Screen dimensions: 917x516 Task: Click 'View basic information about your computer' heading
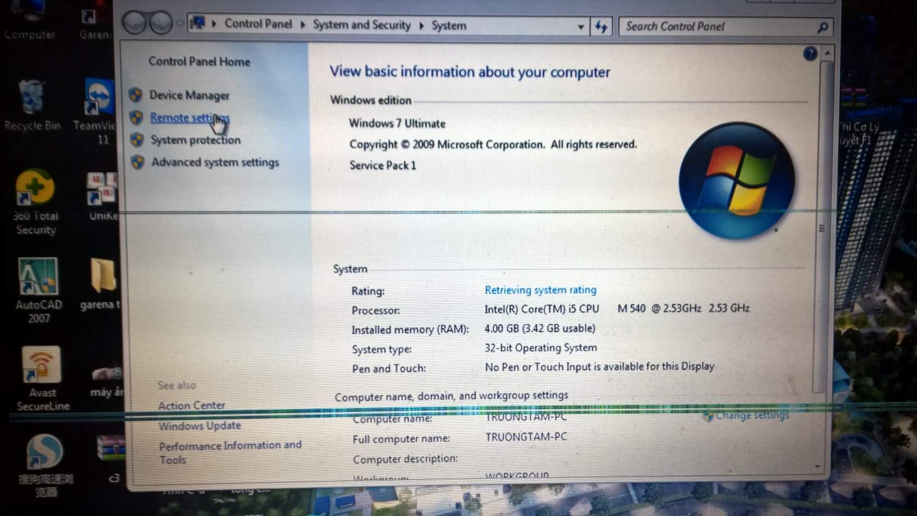pyautogui.click(x=470, y=71)
